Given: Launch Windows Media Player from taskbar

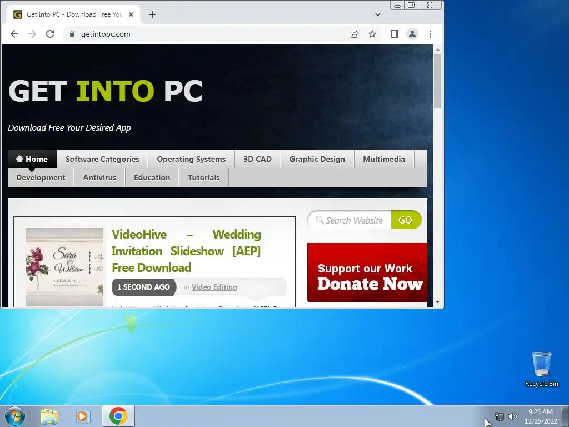Looking at the screenshot, I should pos(83,416).
